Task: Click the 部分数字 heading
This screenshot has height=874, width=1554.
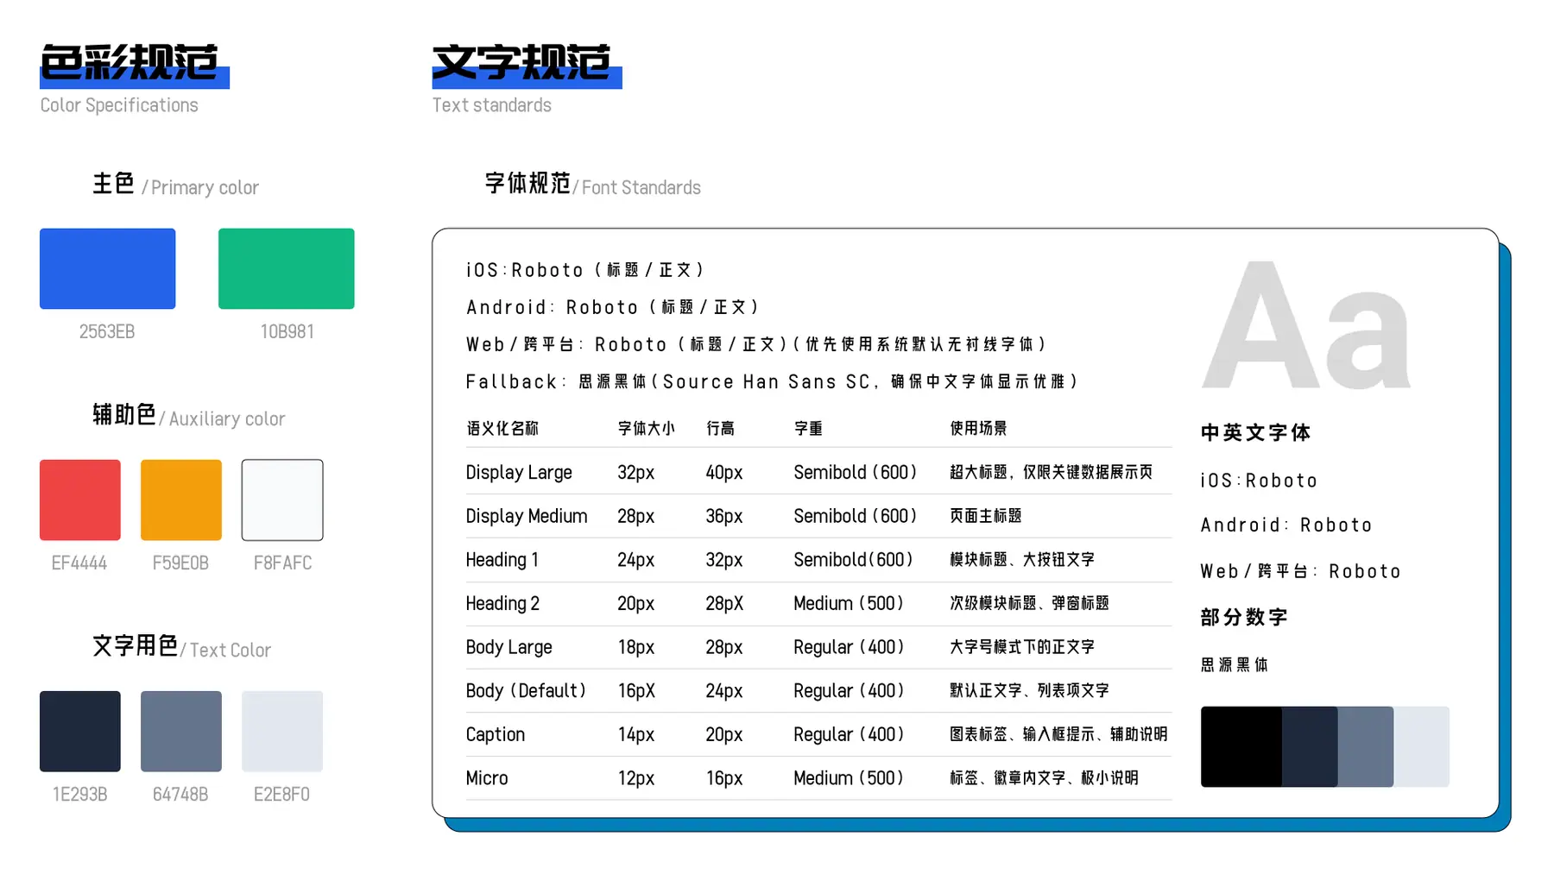Action: [1244, 617]
